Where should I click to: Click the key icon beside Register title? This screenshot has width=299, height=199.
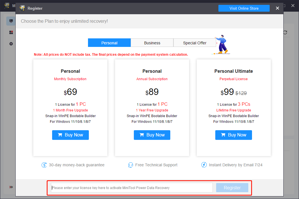coord(22,8)
